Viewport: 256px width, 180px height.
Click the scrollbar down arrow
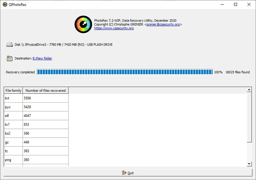(249, 164)
